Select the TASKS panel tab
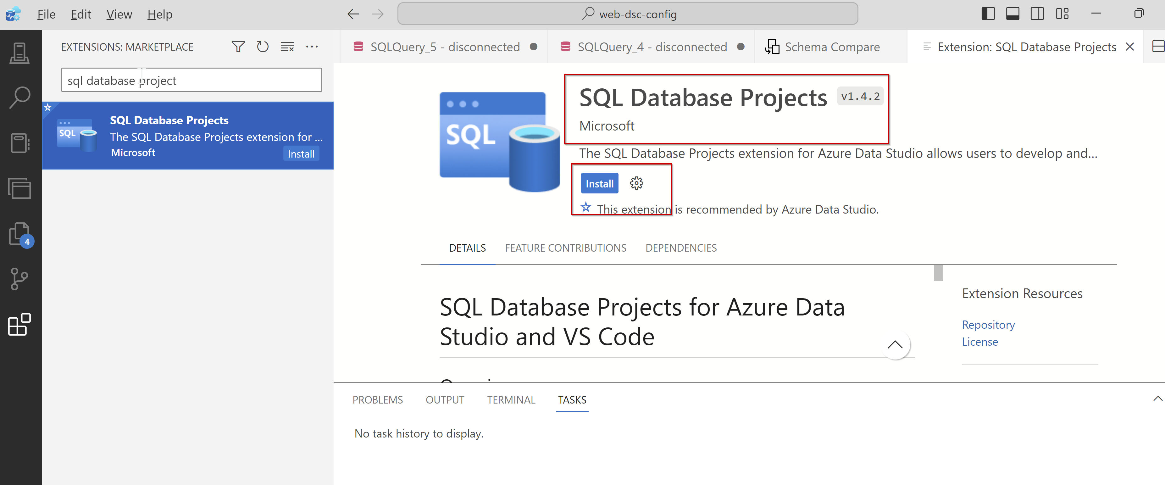This screenshot has height=485, width=1165. pos(572,400)
